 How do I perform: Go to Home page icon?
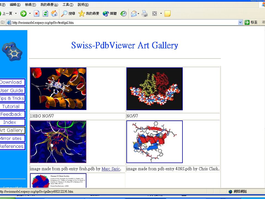click(x=54, y=14)
